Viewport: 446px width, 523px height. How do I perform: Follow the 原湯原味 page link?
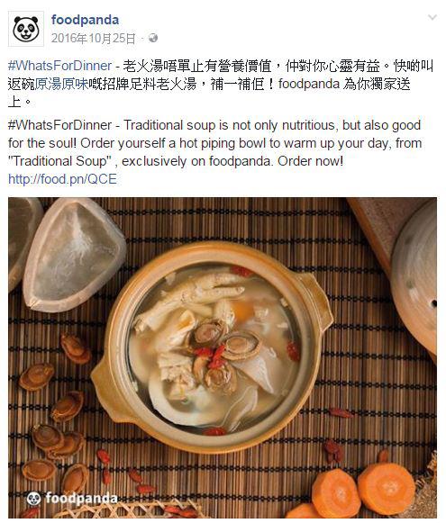pos(61,84)
